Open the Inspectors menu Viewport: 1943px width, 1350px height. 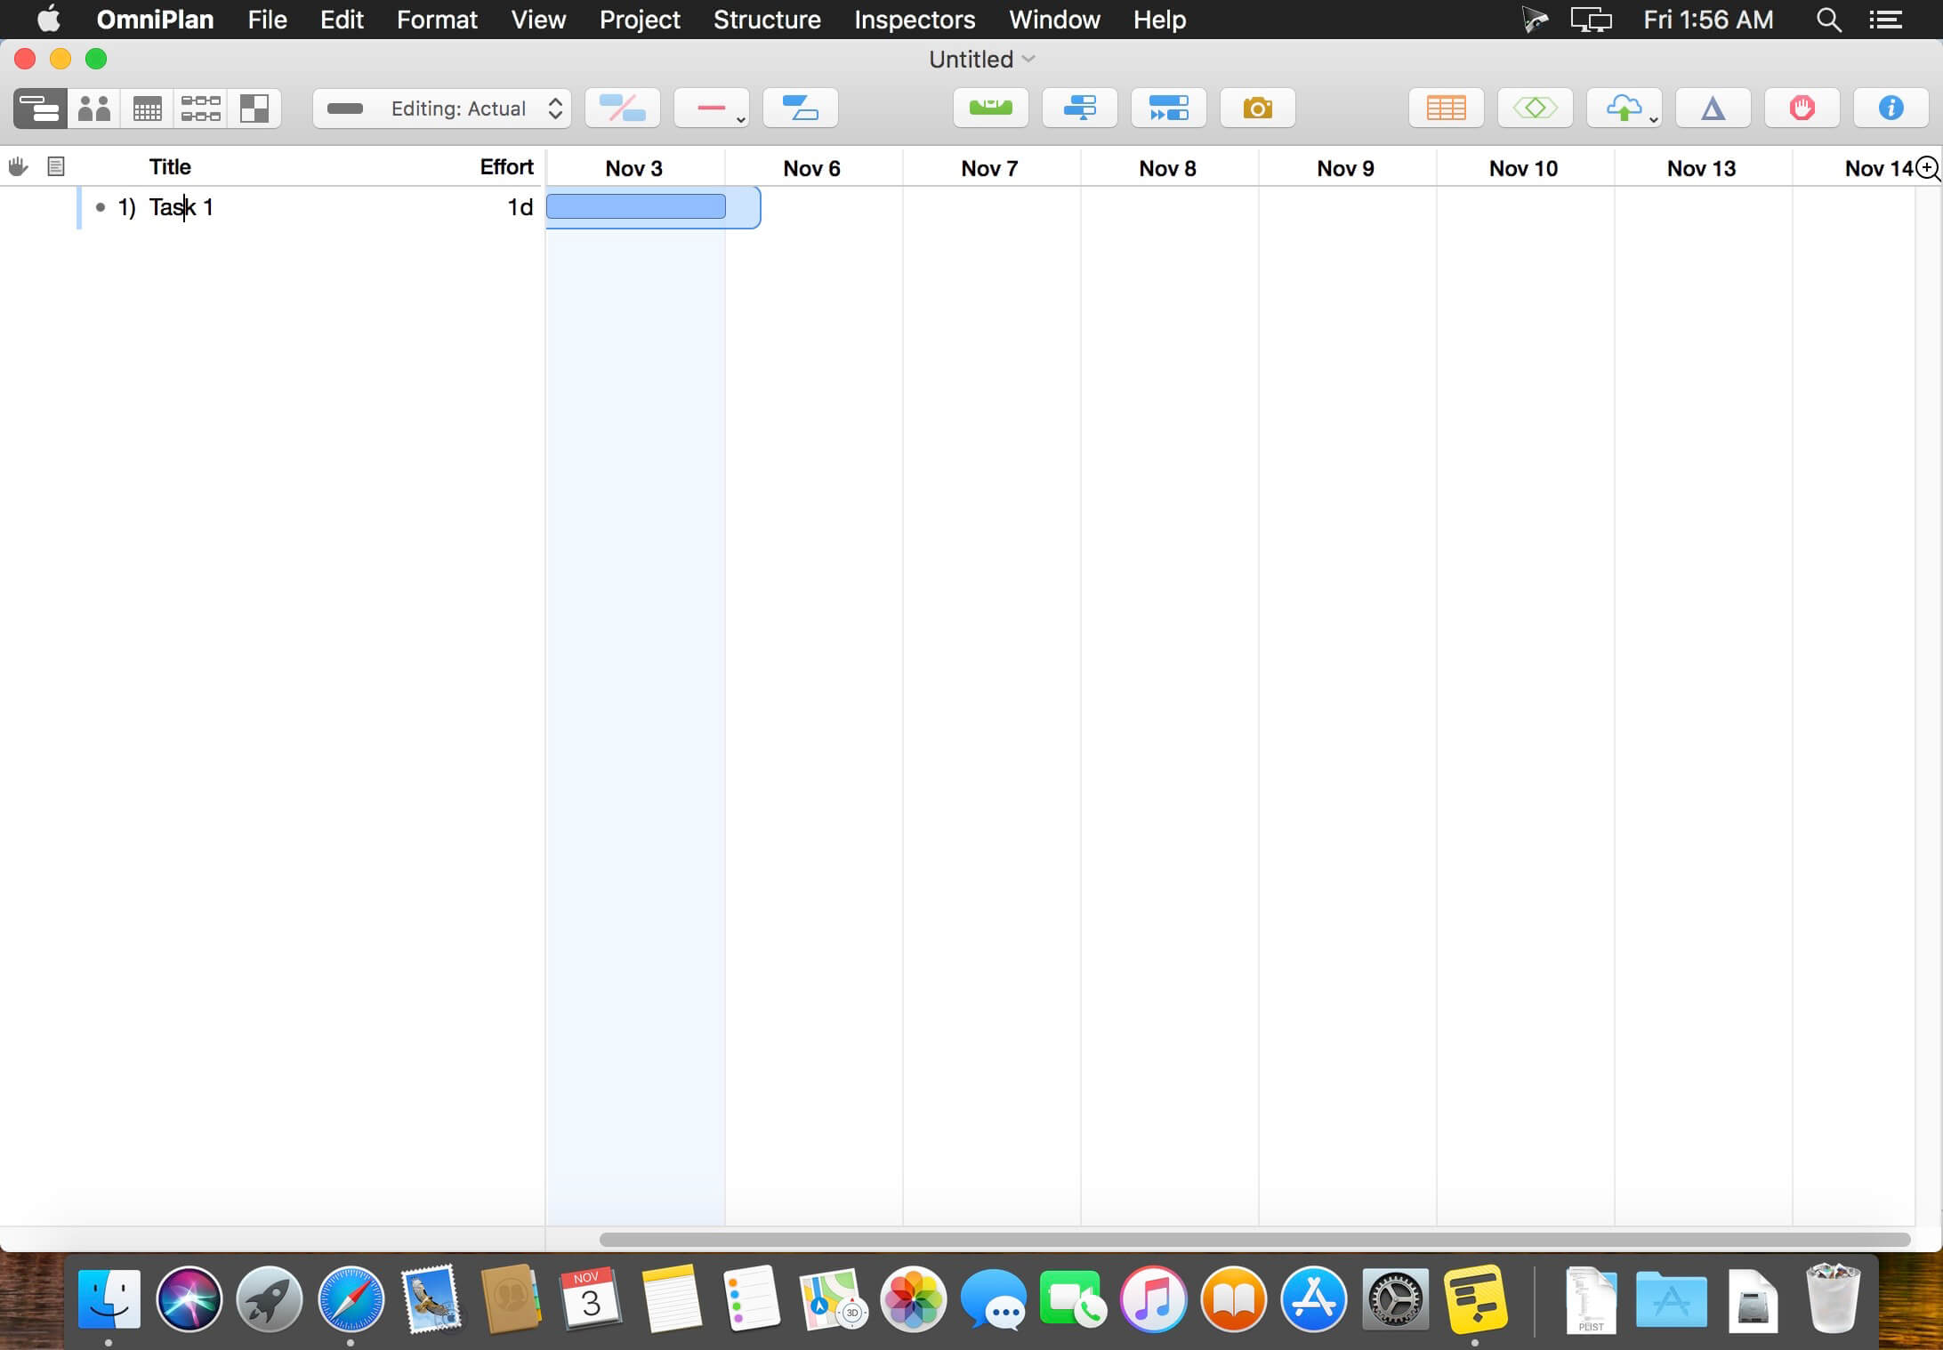[x=914, y=20]
